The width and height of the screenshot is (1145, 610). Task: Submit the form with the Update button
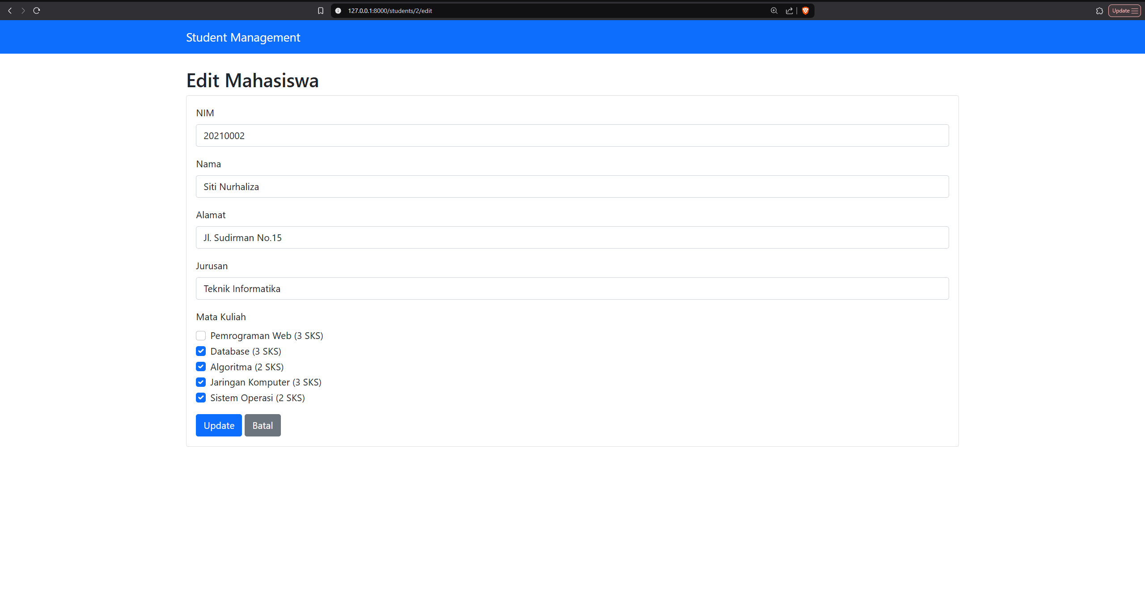pyautogui.click(x=218, y=425)
